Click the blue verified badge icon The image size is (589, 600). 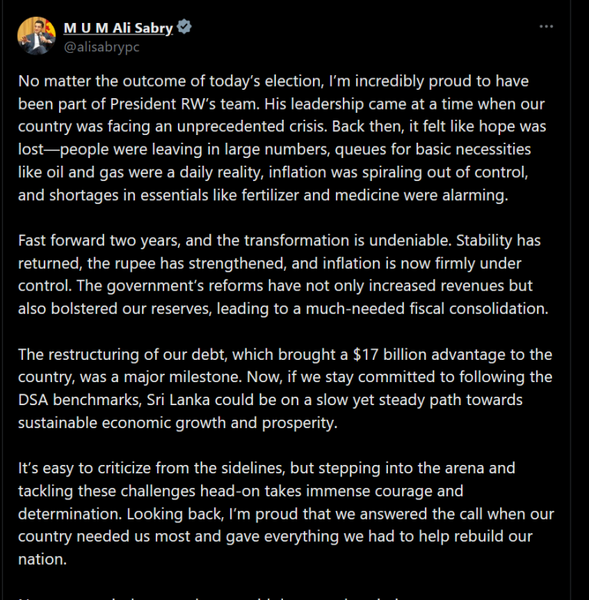click(x=185, y=27)
